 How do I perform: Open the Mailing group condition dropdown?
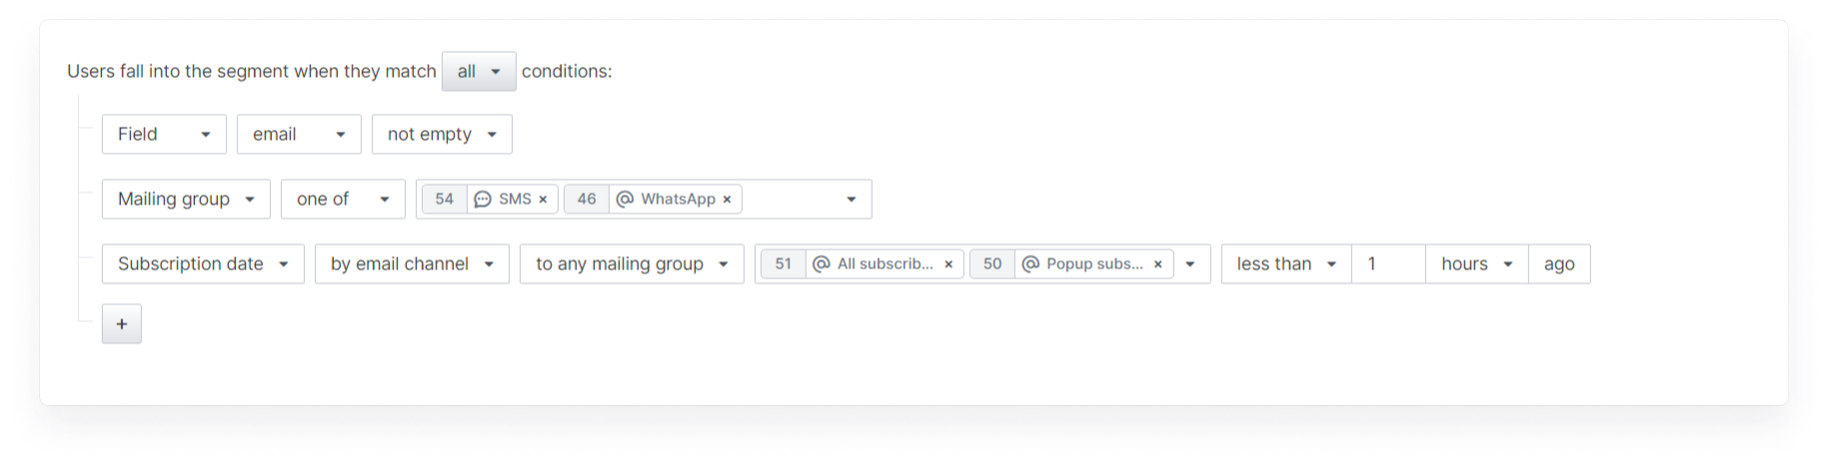(x=186, y=200)
